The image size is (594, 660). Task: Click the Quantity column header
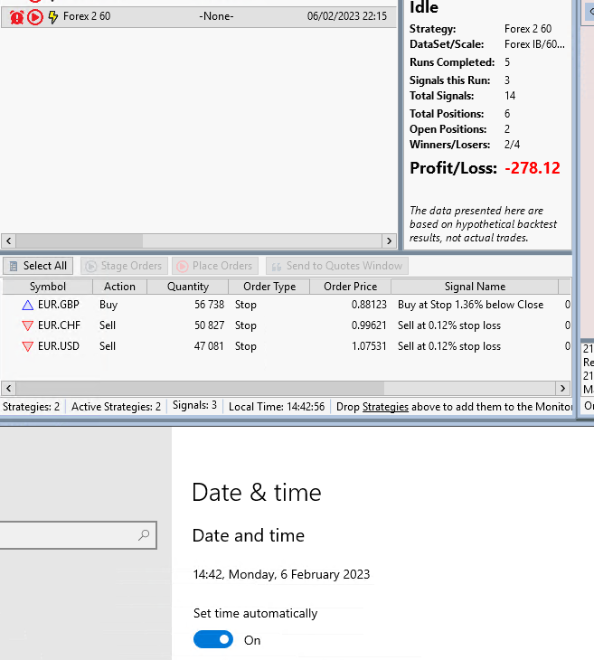188,287
